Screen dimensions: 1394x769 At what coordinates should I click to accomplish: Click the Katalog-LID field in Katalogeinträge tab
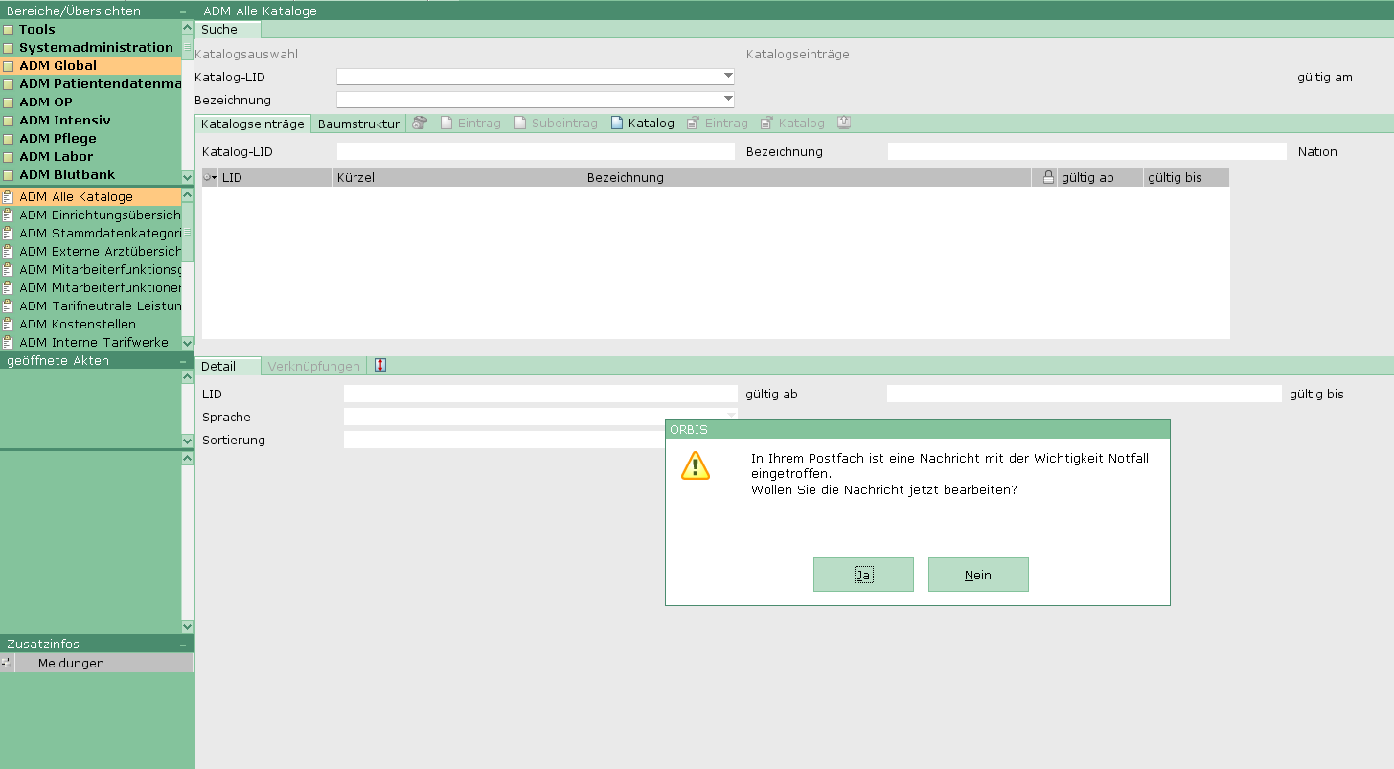536,151
